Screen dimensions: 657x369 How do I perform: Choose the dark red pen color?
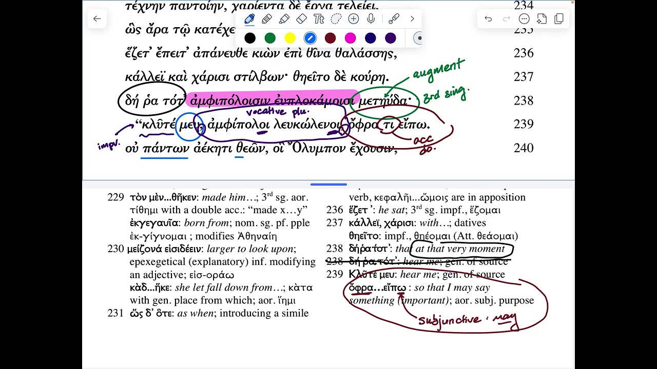[330, 38]
